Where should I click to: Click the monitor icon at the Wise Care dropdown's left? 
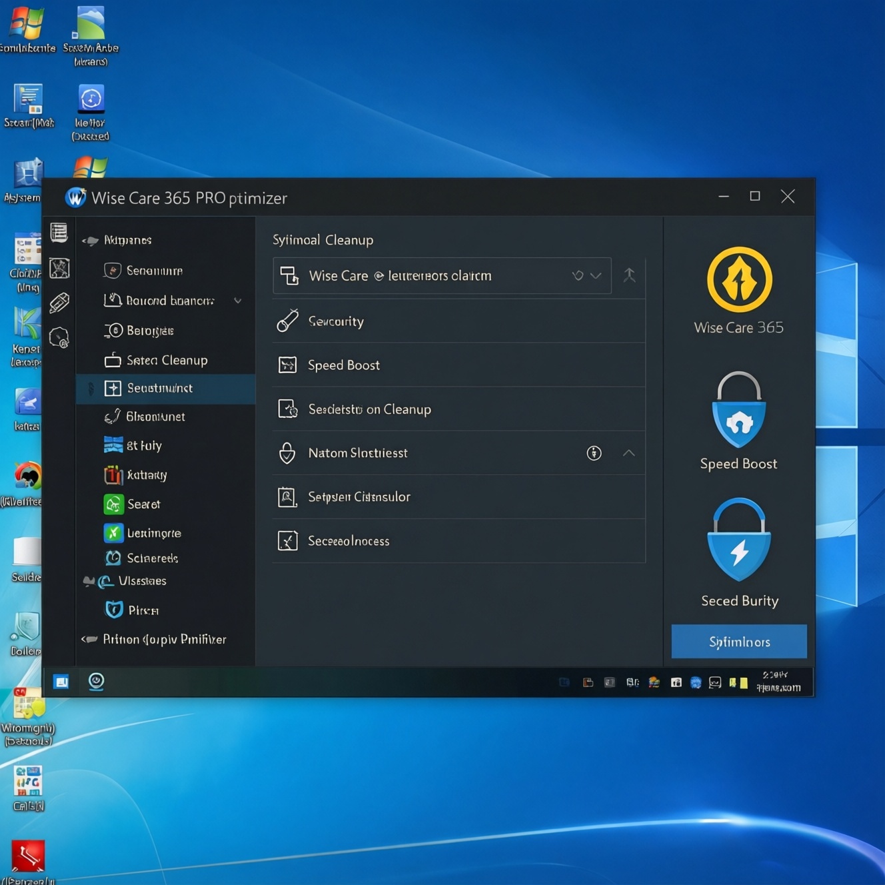click(289, 275)
